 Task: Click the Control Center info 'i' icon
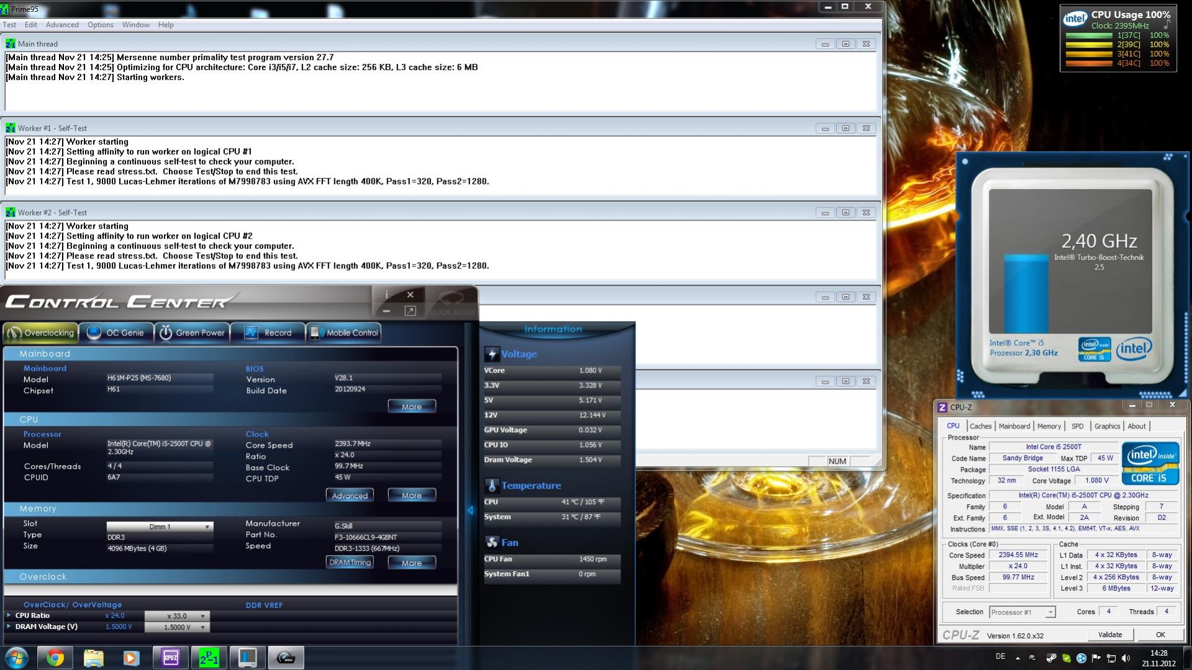coord(386,294)
